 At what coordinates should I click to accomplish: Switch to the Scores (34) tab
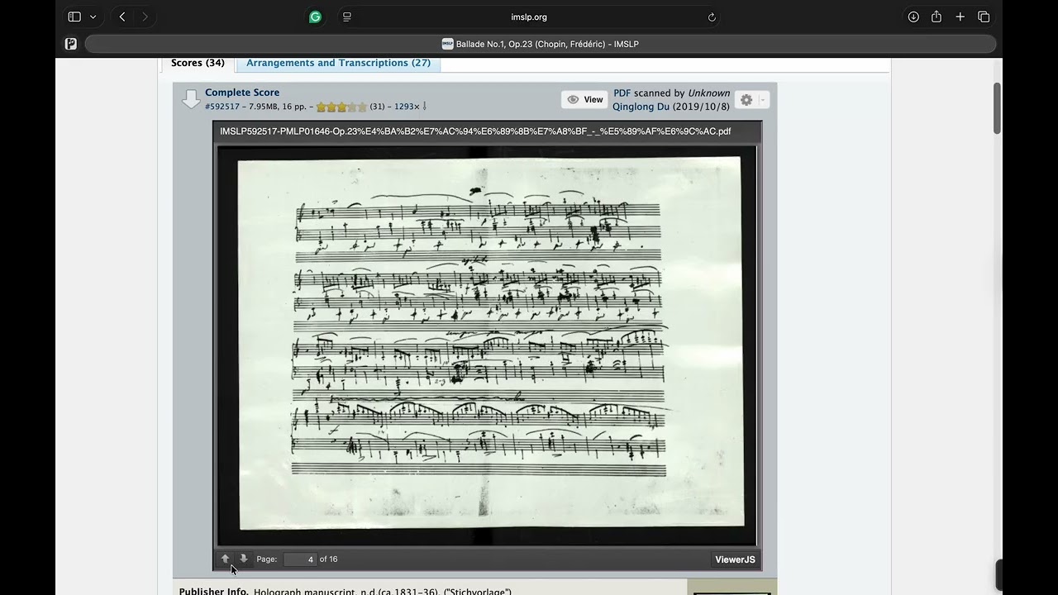(x=198, y=63)
